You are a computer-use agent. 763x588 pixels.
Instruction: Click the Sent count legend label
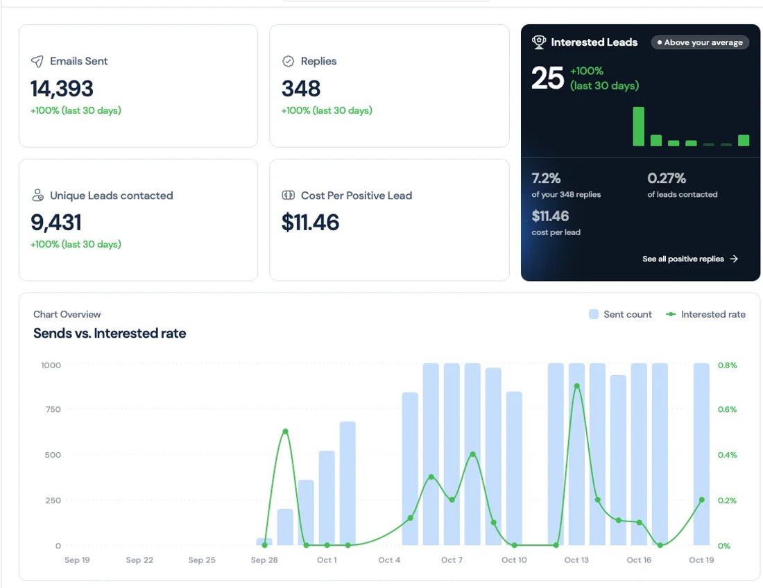(x=627, y=314)
